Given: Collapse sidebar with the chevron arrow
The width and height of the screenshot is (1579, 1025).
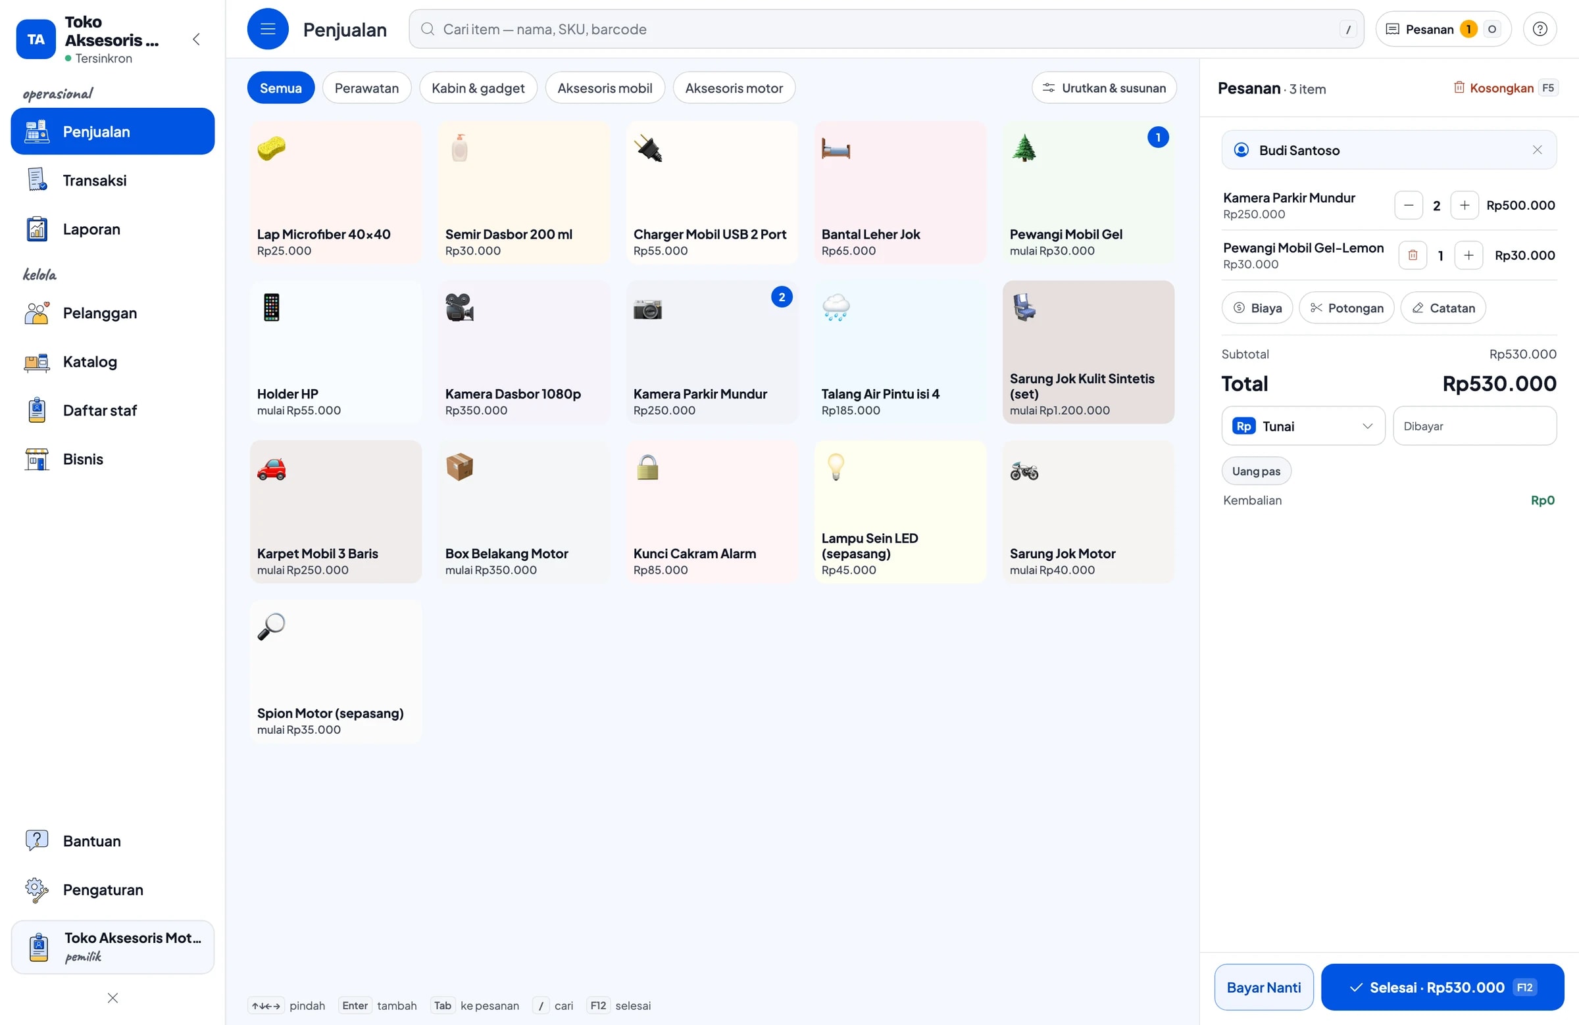Looking at the screenshot, I should point(196,39).
